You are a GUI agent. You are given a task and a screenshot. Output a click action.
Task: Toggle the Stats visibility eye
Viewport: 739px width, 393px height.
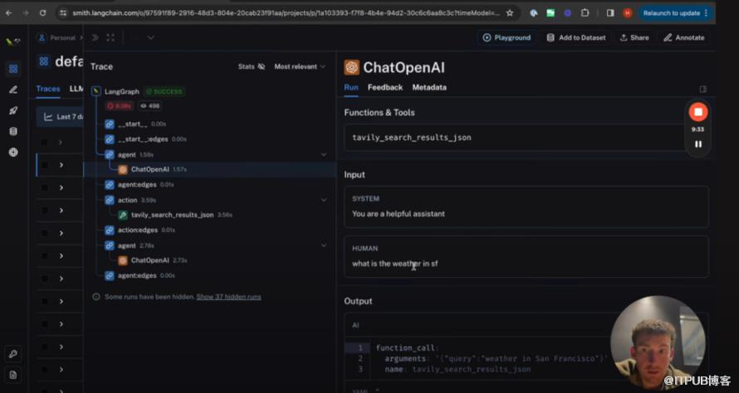coord(261,66)
